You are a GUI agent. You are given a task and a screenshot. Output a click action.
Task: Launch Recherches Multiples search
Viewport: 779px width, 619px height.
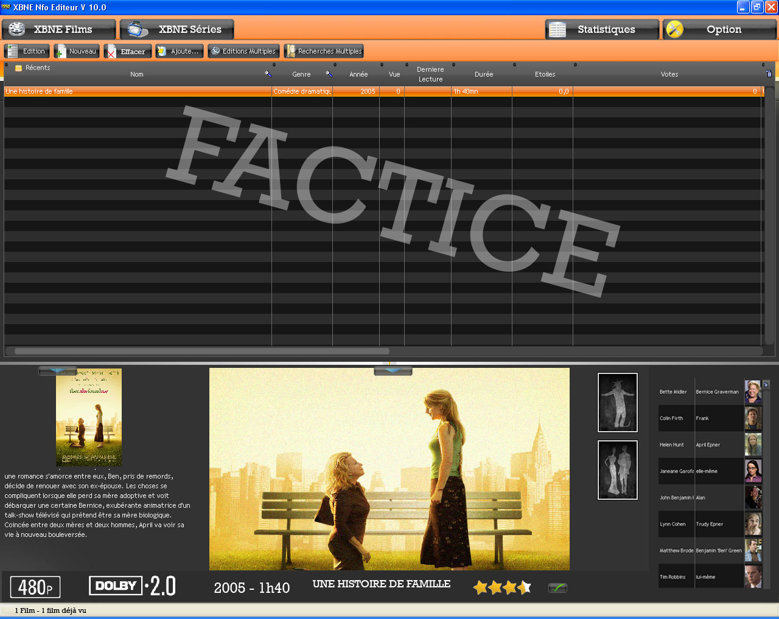[x=324, y=52]
